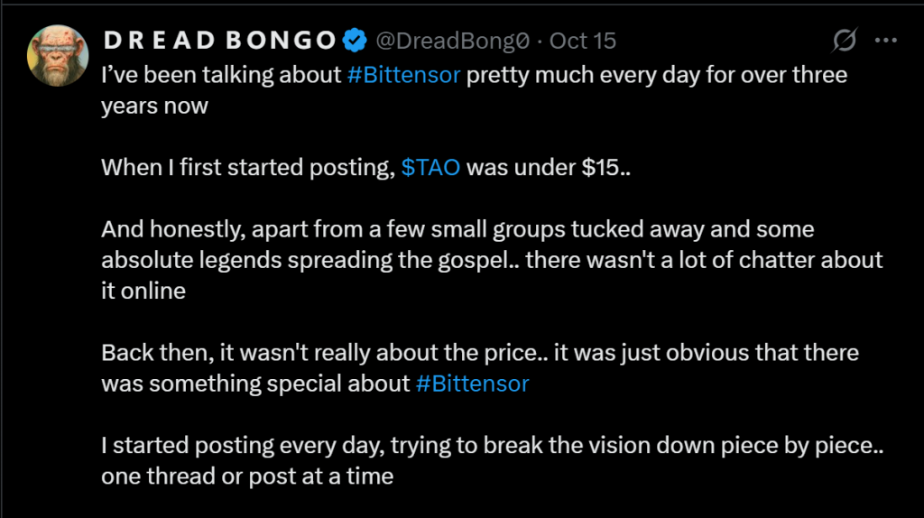The width and height of the screenshot is (924, 518).
Task: Open the D R E A D B O N G O profile name
Action: click(x=221, y=41)
